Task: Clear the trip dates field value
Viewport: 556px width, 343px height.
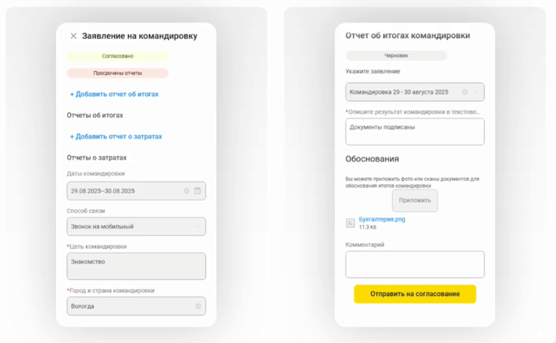Action: (x=186, y=191)
